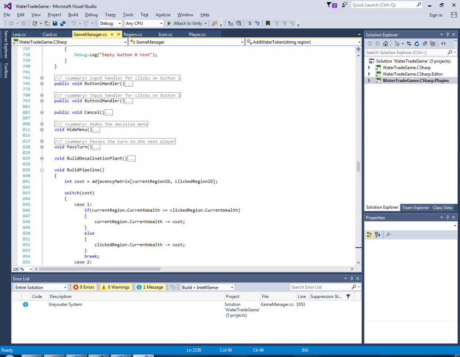The width and height of the screenshot is (460, 357).
Task: Open the Build + IntelliSense dropdown
Action: [232, 287]
